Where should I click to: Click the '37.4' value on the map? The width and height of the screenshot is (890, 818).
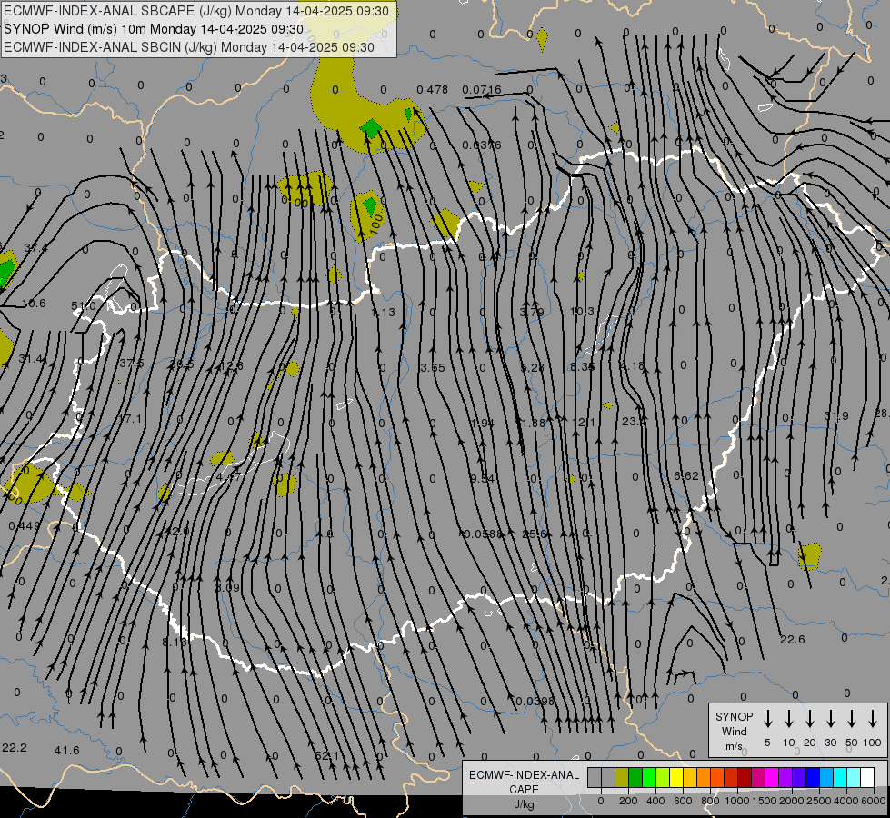[35, 248]
